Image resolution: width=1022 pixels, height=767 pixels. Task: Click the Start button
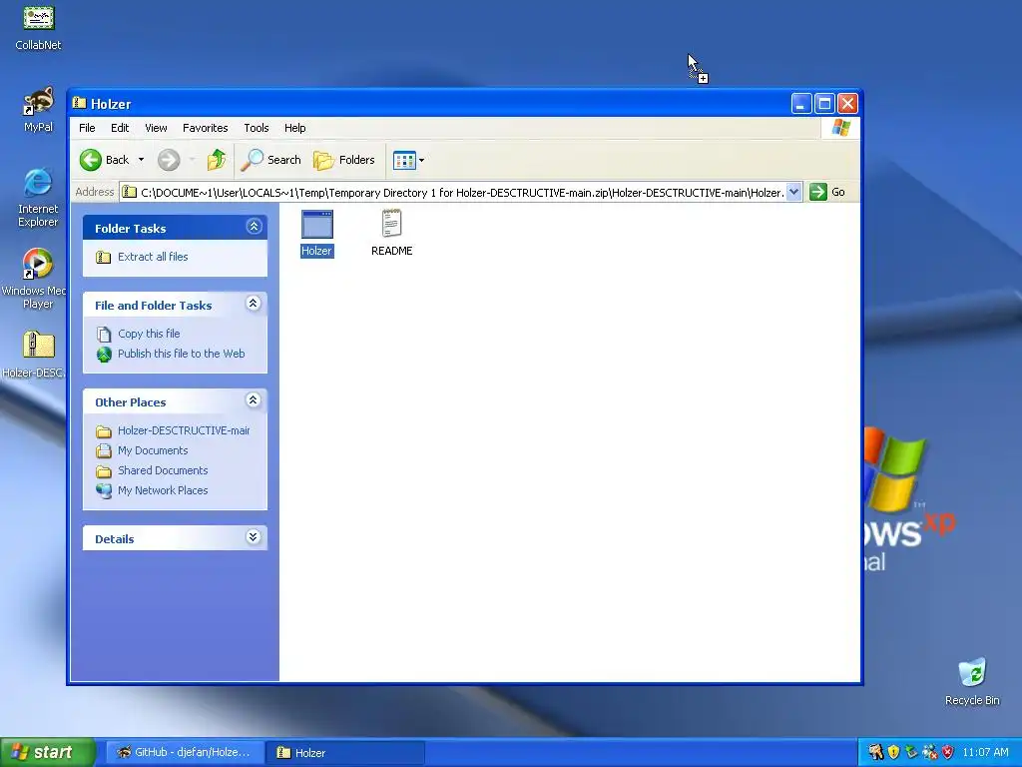[x=48, y=753]
